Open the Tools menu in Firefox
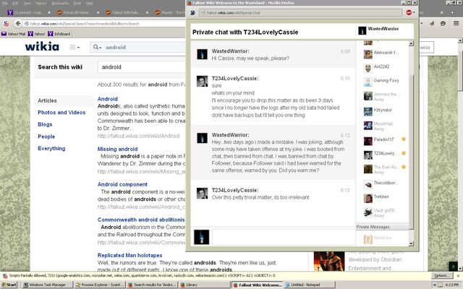463x289 pixels. coord(77,3)
